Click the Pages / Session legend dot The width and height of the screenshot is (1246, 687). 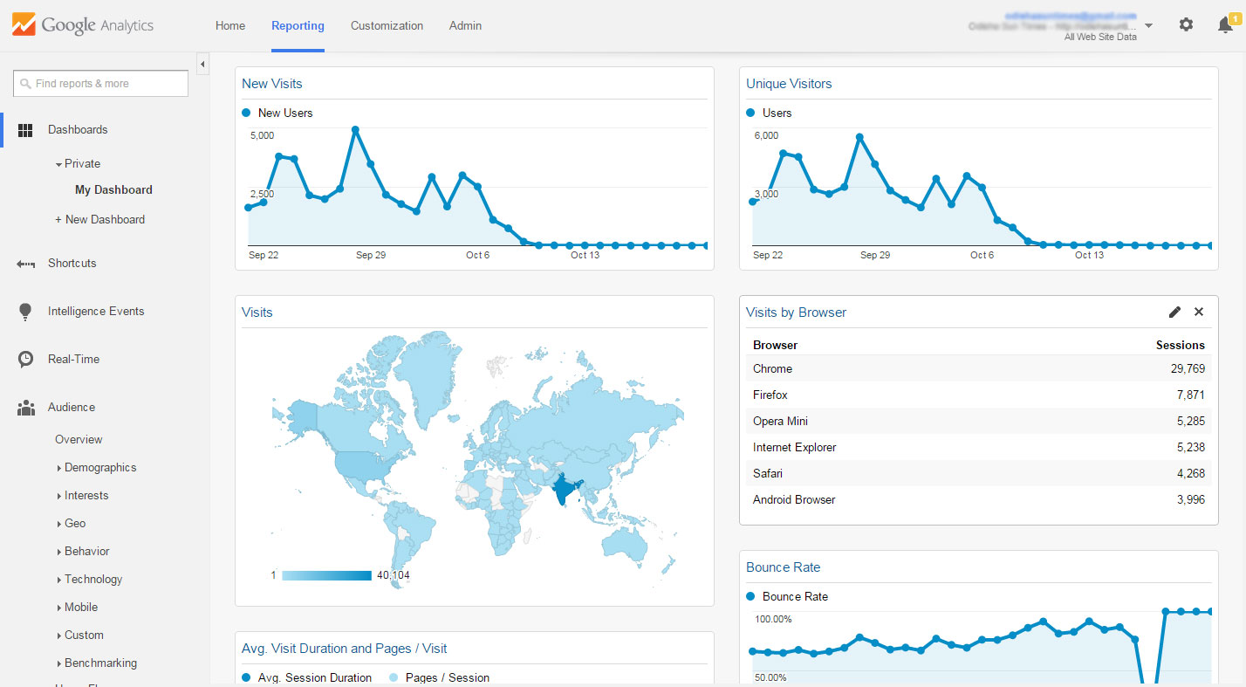pyautogui.click(x=394, y=677)
